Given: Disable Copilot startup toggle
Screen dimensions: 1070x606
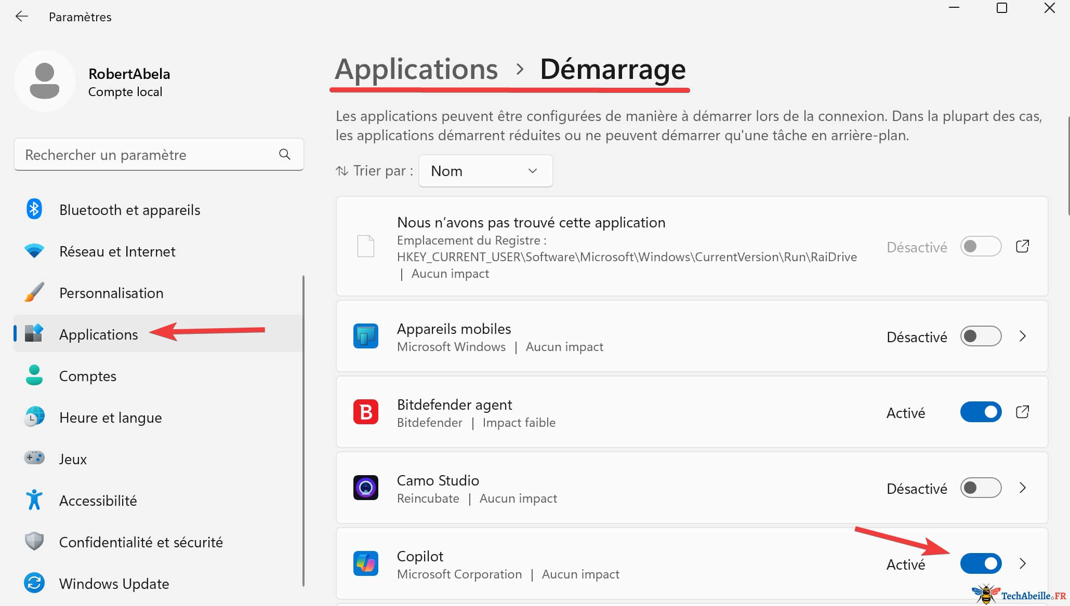Looking at the screenshot, I should [980, 564].
